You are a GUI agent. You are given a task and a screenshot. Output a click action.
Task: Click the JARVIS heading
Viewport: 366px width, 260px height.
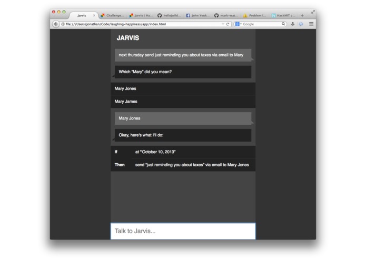tap(128, 38)
